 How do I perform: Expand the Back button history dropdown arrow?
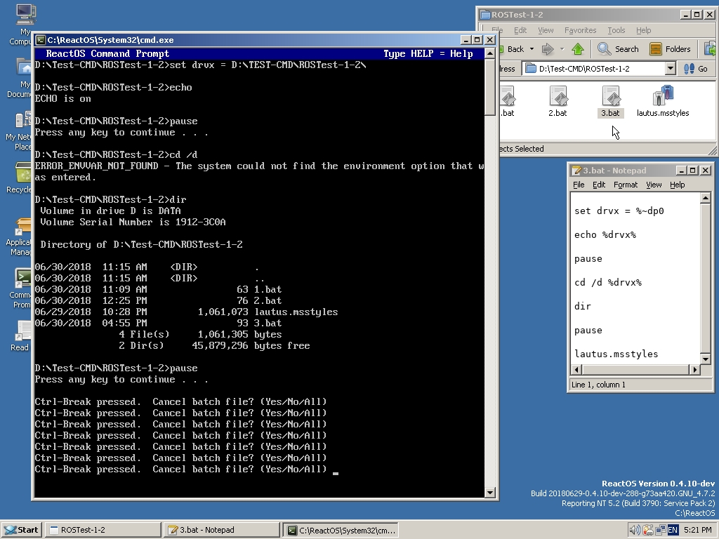532,49
